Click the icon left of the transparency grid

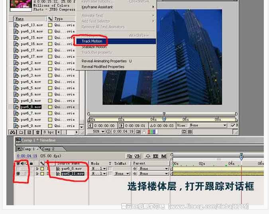(x=184, y=132)
